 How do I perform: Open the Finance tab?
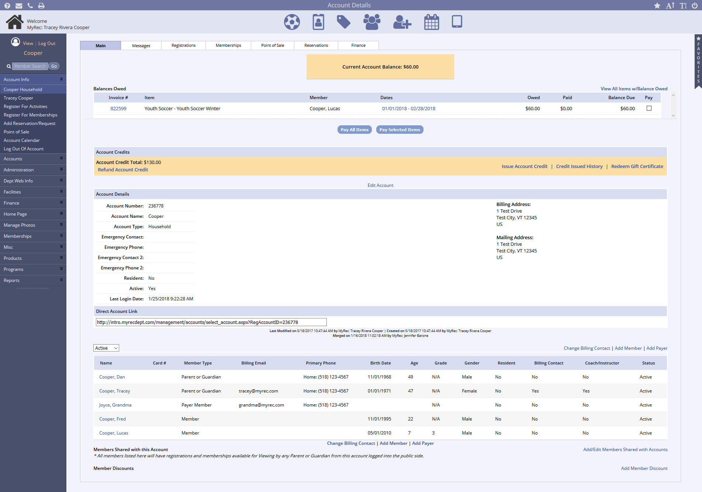click(x=358, y=45)
